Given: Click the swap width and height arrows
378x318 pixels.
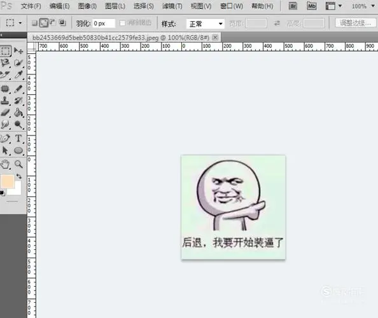Looking at the screenshot, I should point(277,24).
